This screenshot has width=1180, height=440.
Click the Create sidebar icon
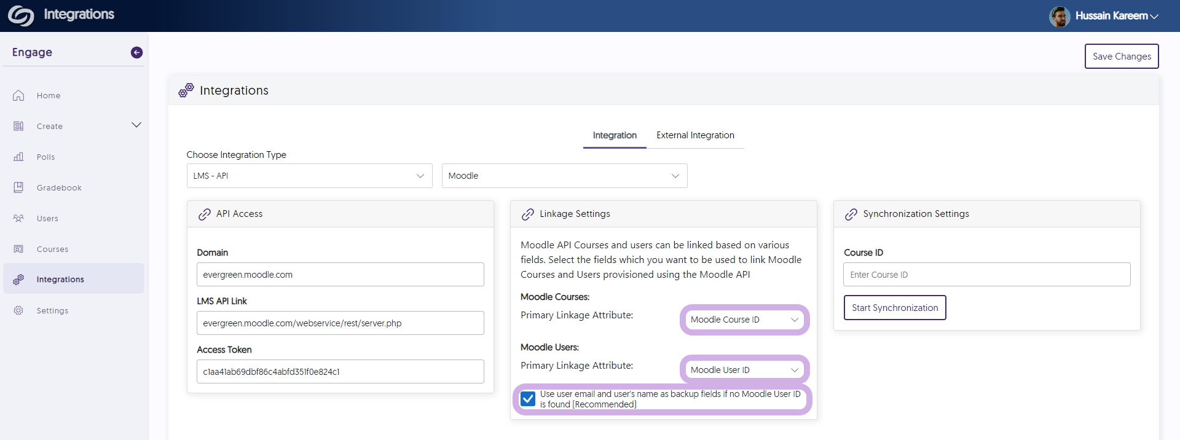point(18,126)
